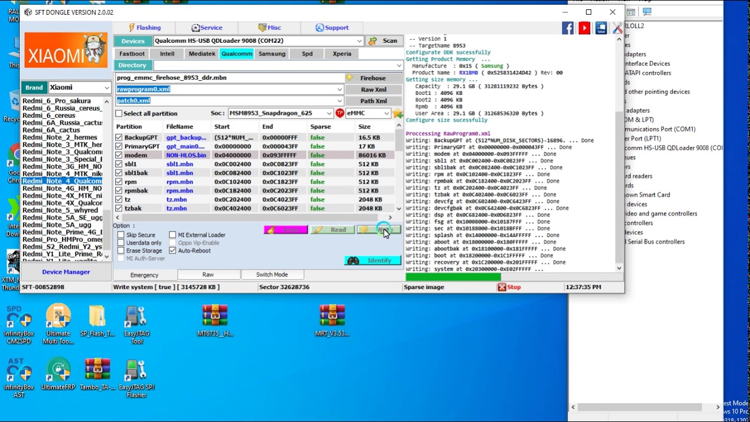Viewport: 750px width, 422px height.
Task: Uncheck the PrimaryGPT partition checkbox
Action: point(120,147)
